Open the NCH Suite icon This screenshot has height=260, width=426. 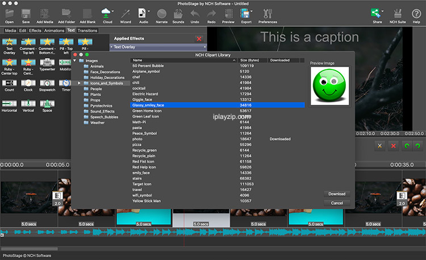click(398, 16)
